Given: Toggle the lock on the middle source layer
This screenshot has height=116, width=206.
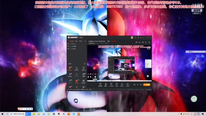Looking at the screenshot, I should (70, 46).
